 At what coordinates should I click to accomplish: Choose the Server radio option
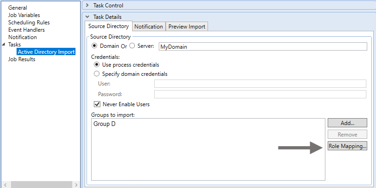point(132,46)
